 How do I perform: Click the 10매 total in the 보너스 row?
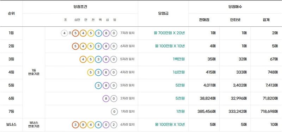(274, 125)
